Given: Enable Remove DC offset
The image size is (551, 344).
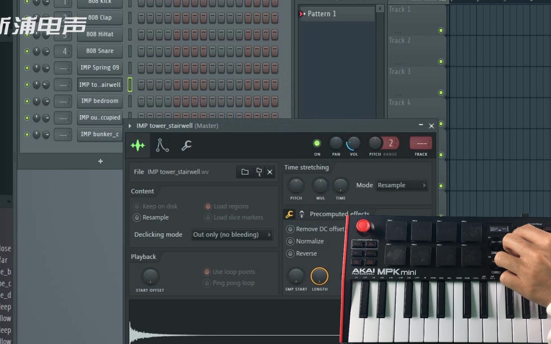Looking at the screenshot, I should [315, 229].
